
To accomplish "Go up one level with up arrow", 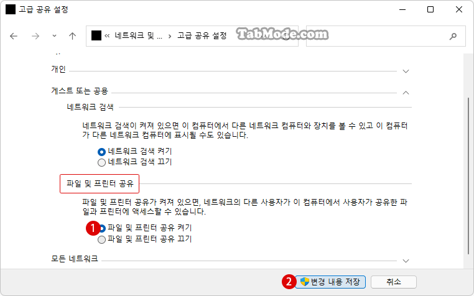I will (x=72, y=36).
